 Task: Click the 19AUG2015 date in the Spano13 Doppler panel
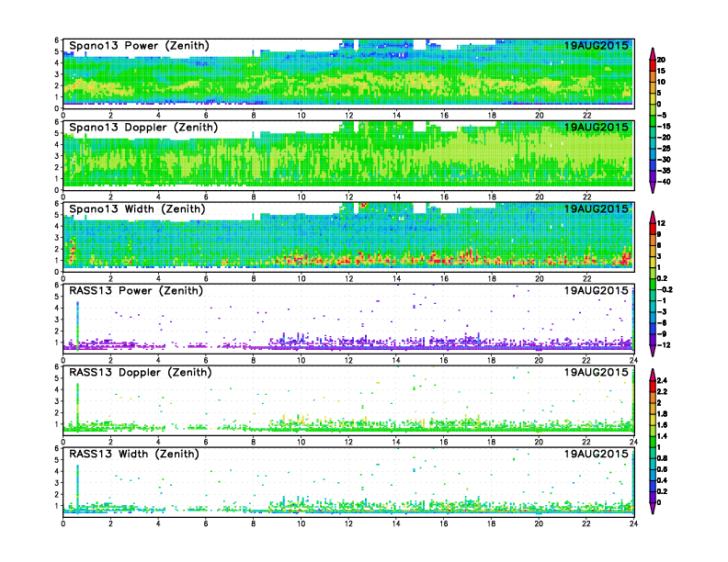[x=597, y=127]
